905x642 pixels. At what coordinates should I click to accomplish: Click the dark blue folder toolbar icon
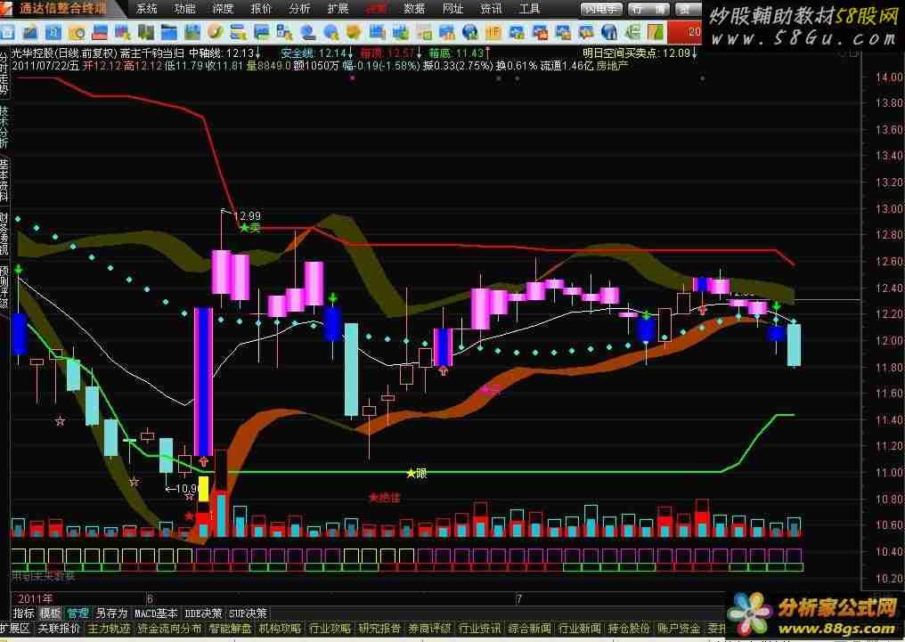(x=168, y=32)
